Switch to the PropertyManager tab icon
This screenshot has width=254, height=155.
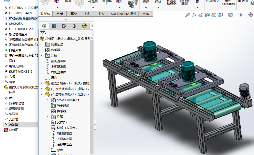(54, 26)
